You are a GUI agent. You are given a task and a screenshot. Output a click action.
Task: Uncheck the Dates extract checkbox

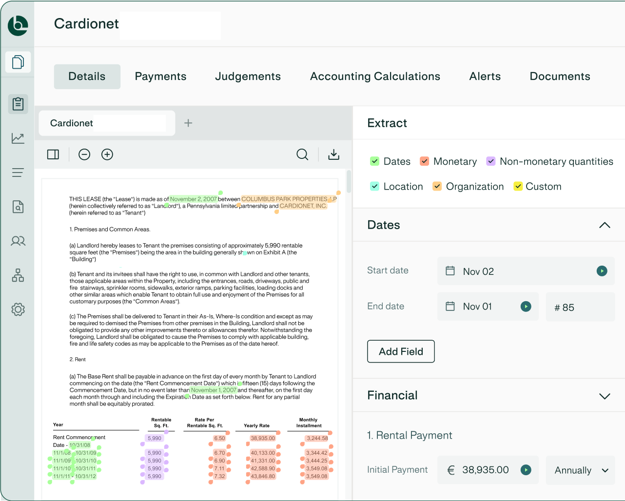coord(374,161)
